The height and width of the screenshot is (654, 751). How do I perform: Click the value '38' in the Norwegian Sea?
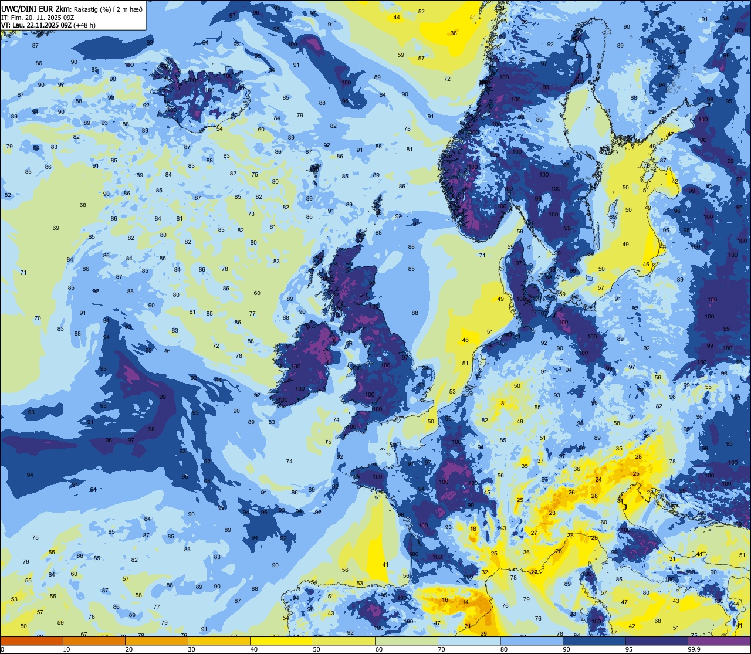454,33
